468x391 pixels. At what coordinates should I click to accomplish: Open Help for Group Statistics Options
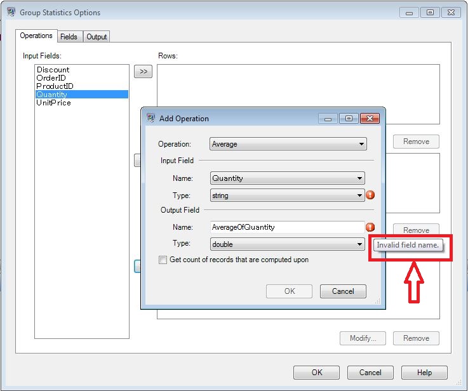[424, 373]
